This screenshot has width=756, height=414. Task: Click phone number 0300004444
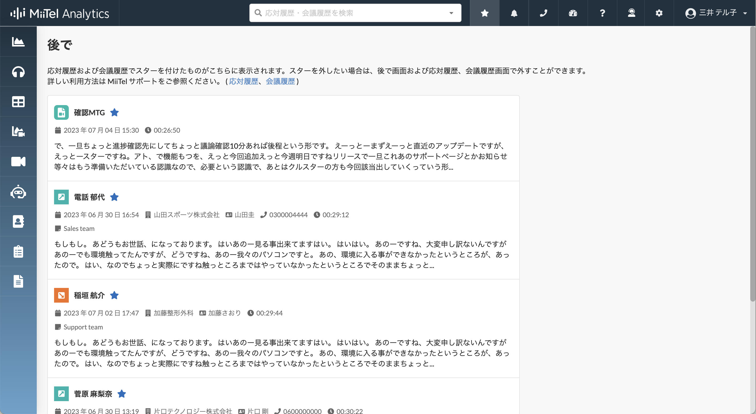point(288,215)
